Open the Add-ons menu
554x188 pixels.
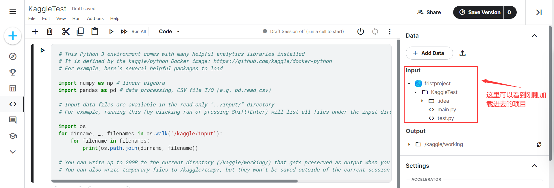click(x=95, y=19)
